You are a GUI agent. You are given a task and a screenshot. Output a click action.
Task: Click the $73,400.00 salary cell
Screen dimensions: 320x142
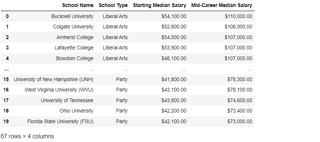[240, 111]
